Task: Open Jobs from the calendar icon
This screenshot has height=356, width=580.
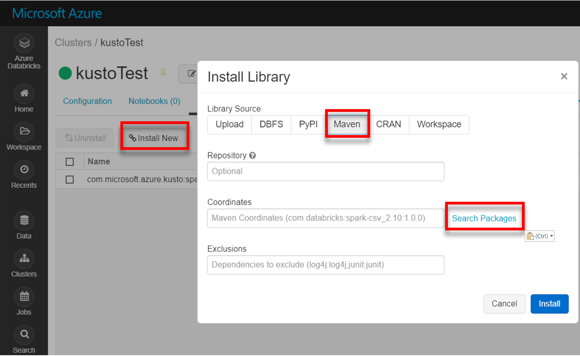Action: tap(24, 296)
